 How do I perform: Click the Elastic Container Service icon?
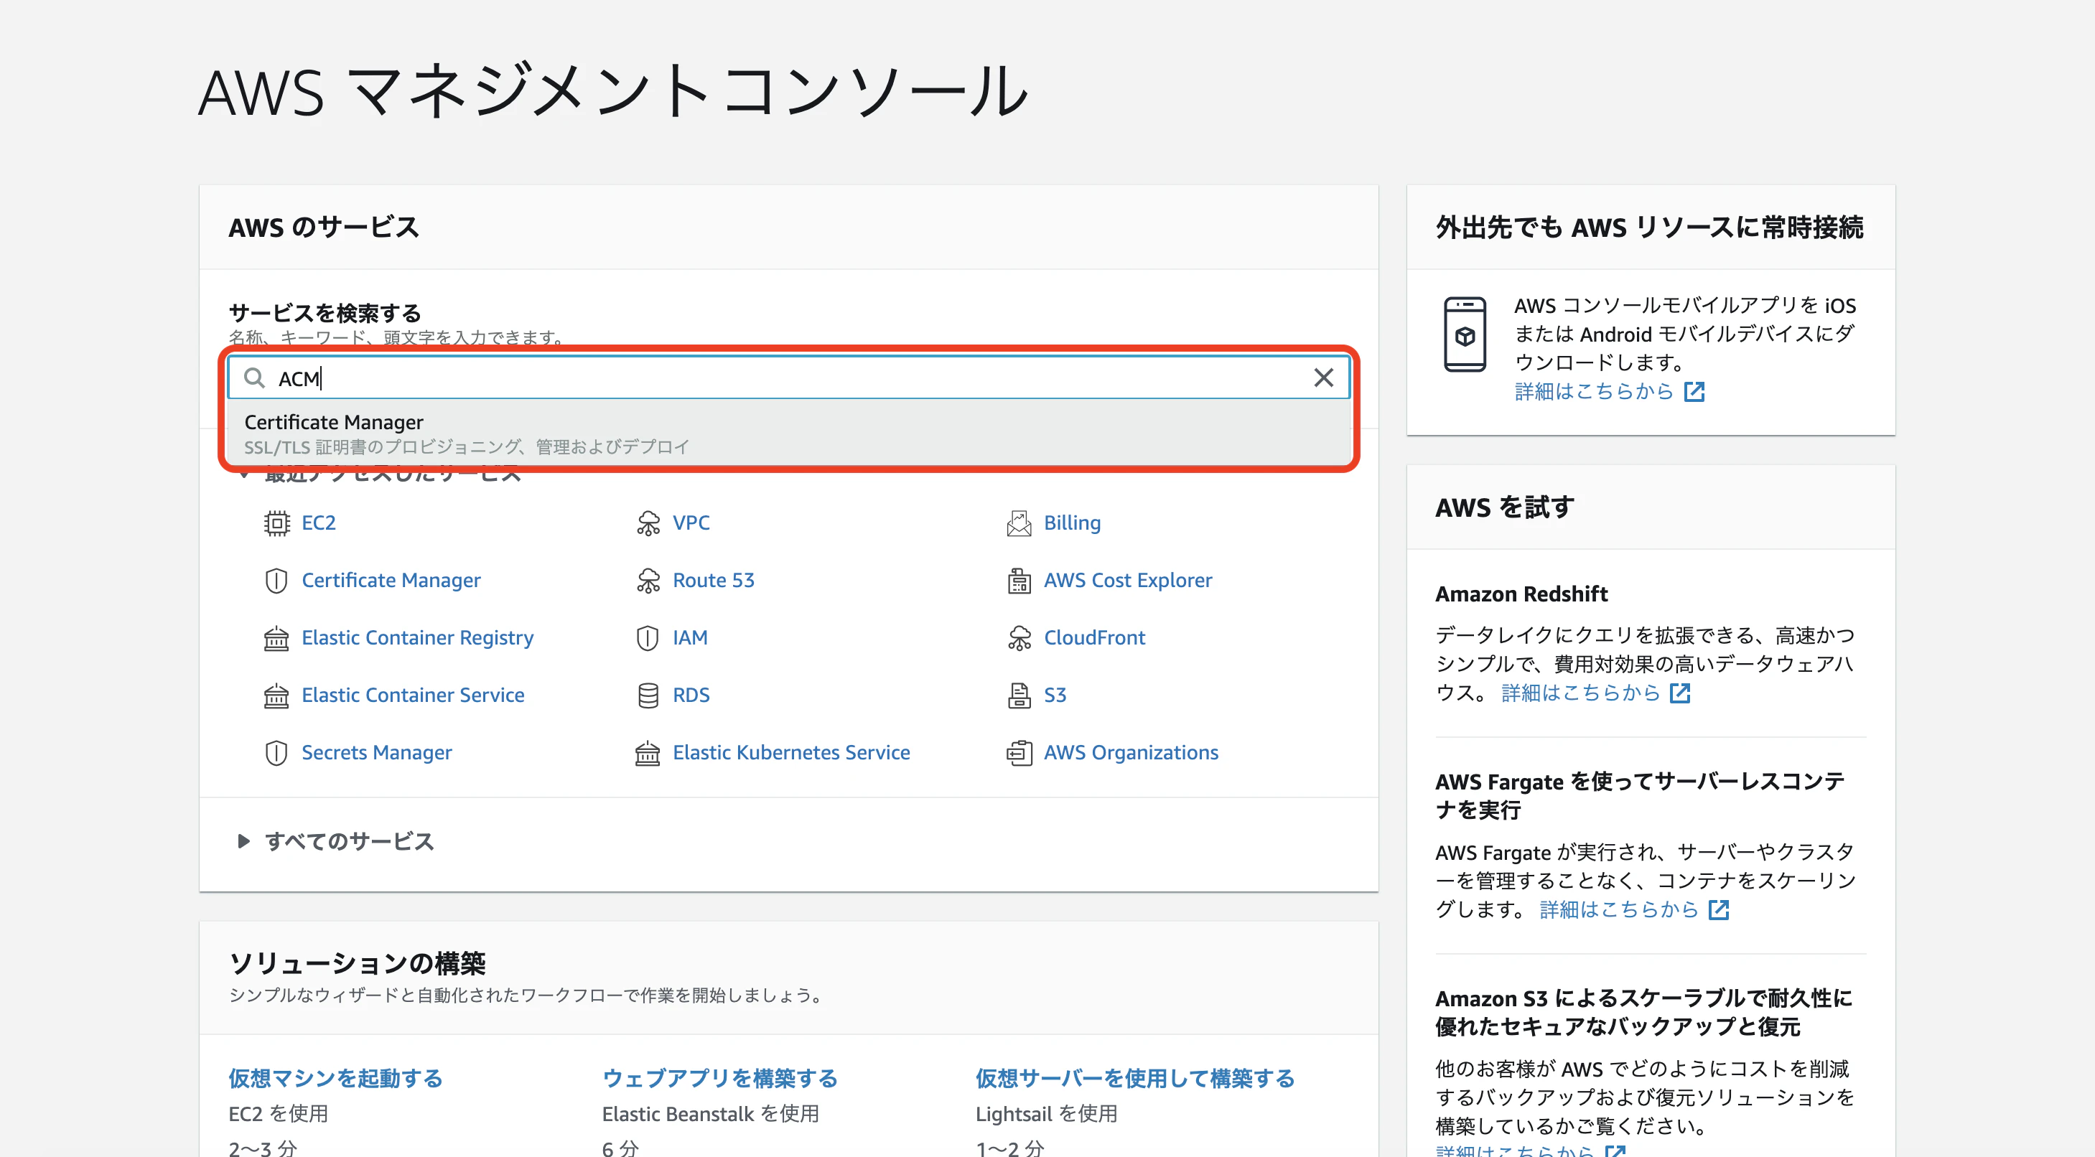tap(276, 695)
